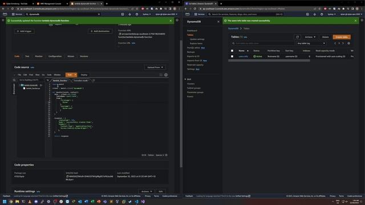Open Sydney region selector in Lambda window
Screen dimensions: 365x205
click(x=147, y=14)
